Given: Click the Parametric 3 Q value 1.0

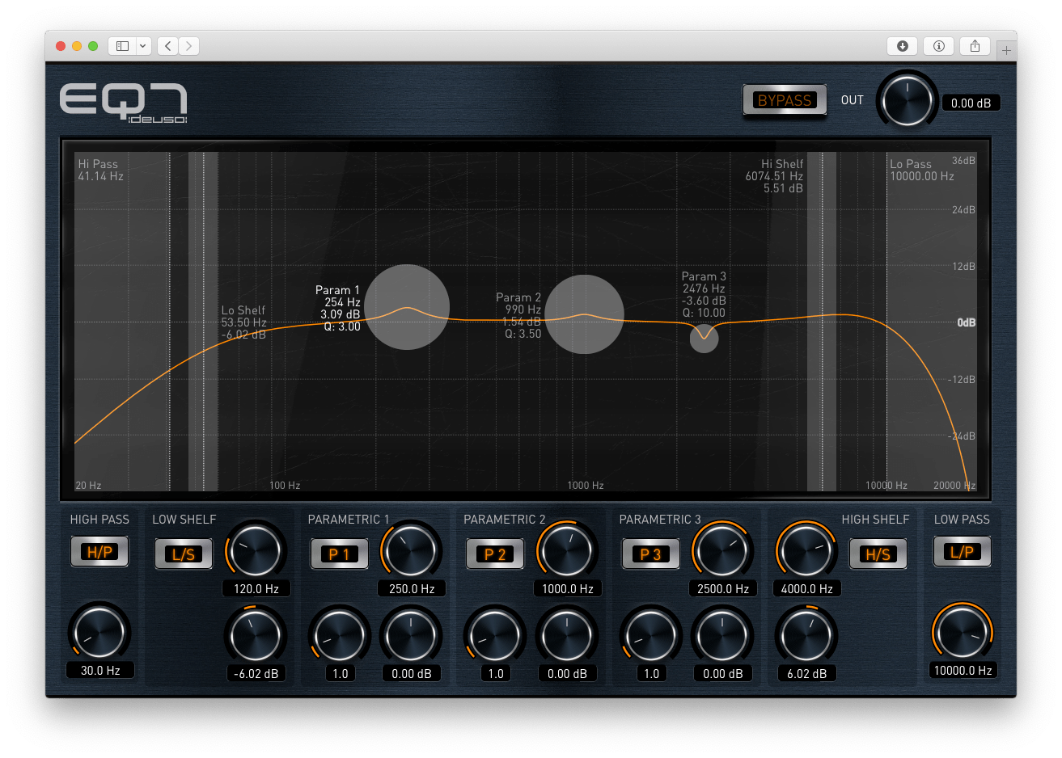Looking at the screenshot, I should tap(651, 673).
